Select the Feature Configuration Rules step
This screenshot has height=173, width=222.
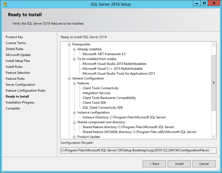pyautogui.click(x=26, y=91)
